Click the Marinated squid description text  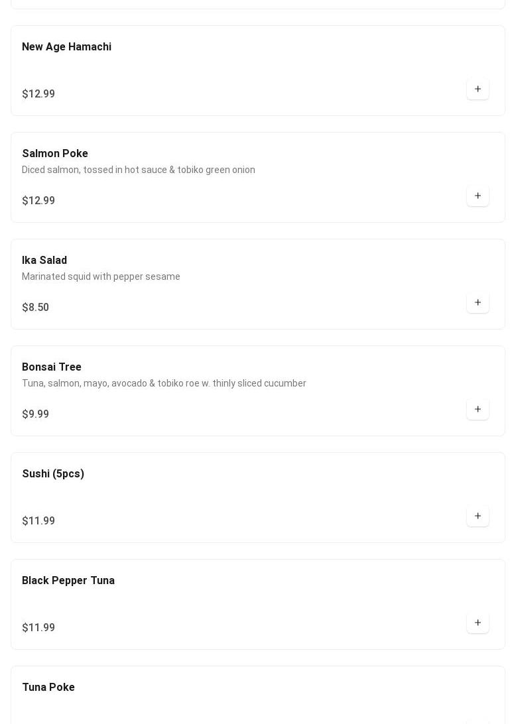pyautogui.click(x=101, y=276)
